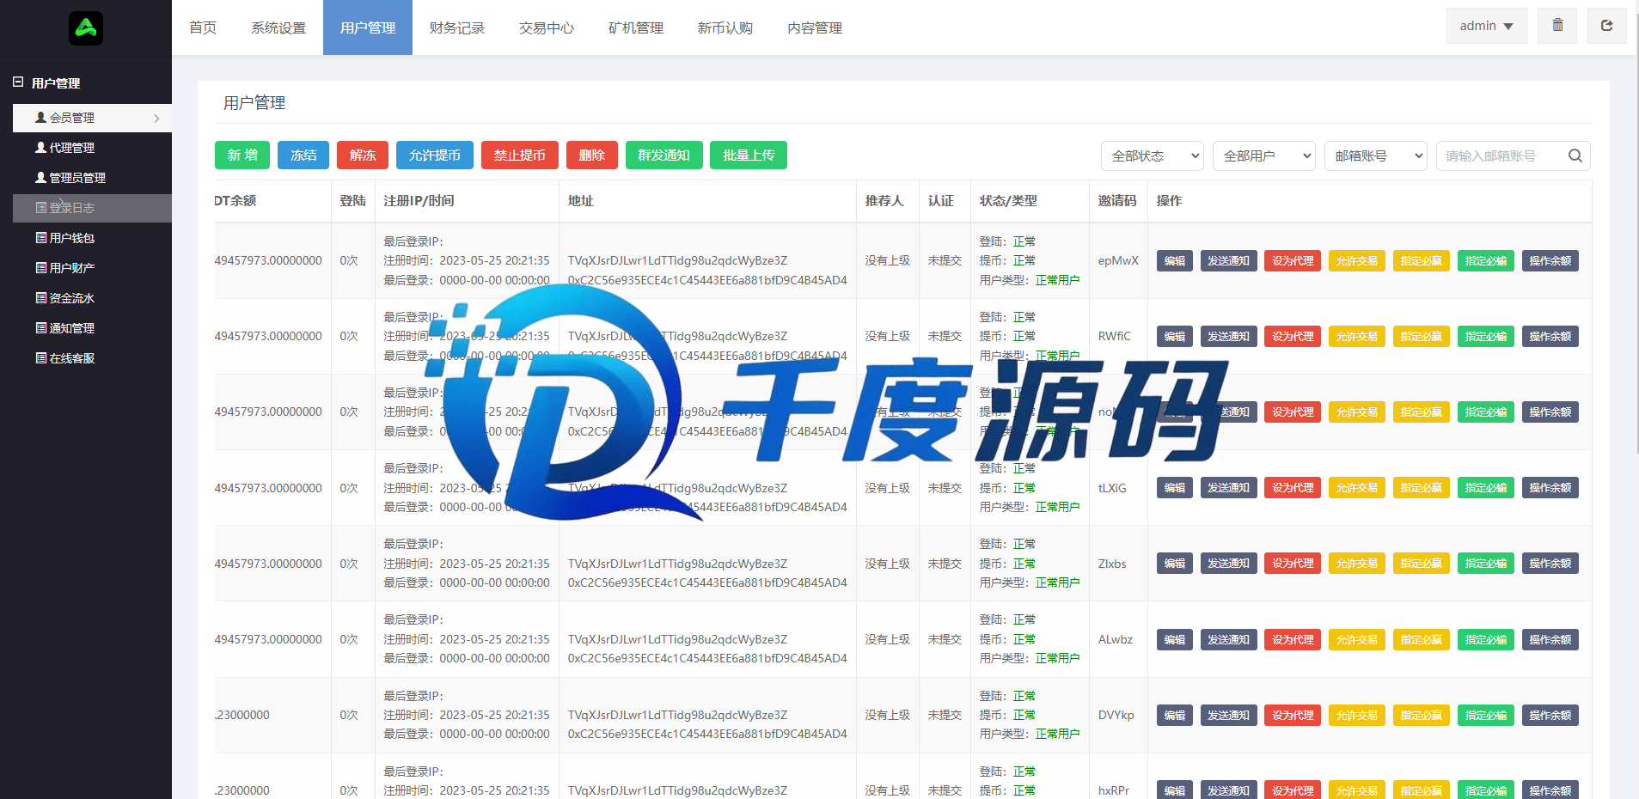The height and width of the screenshot is (799, 1639).
Task: Click 指定必赢 in the ZIxbs row
Action: [x=1422, y=564]
